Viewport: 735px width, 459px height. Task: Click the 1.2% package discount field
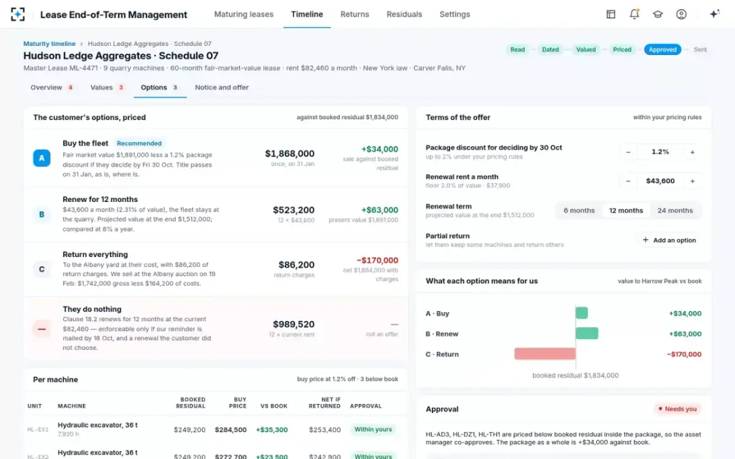[x=660, y=152]
